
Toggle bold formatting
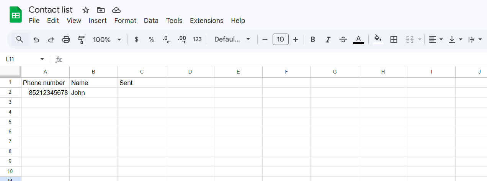313,39
